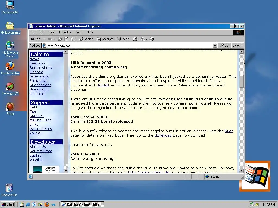This screenshot has width=278, height=208.
Task: Click the Back toolbar button
Action: coord(36,39)
